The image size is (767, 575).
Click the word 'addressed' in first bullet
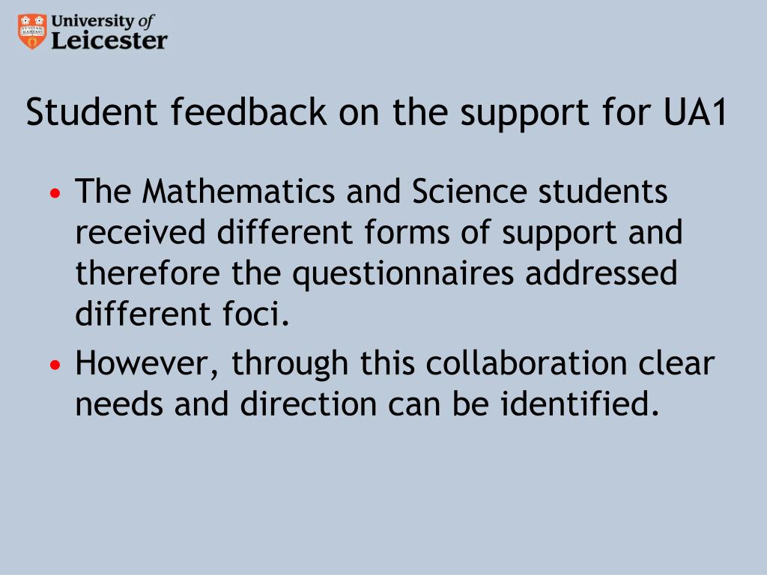pos(601,273)
